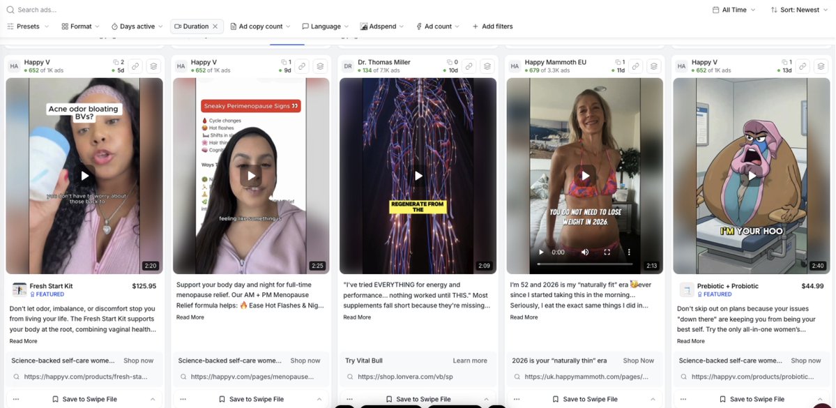836x408 pixels.
Task: Play the 'Regenerate from the' video
Action: pos(418,176)
